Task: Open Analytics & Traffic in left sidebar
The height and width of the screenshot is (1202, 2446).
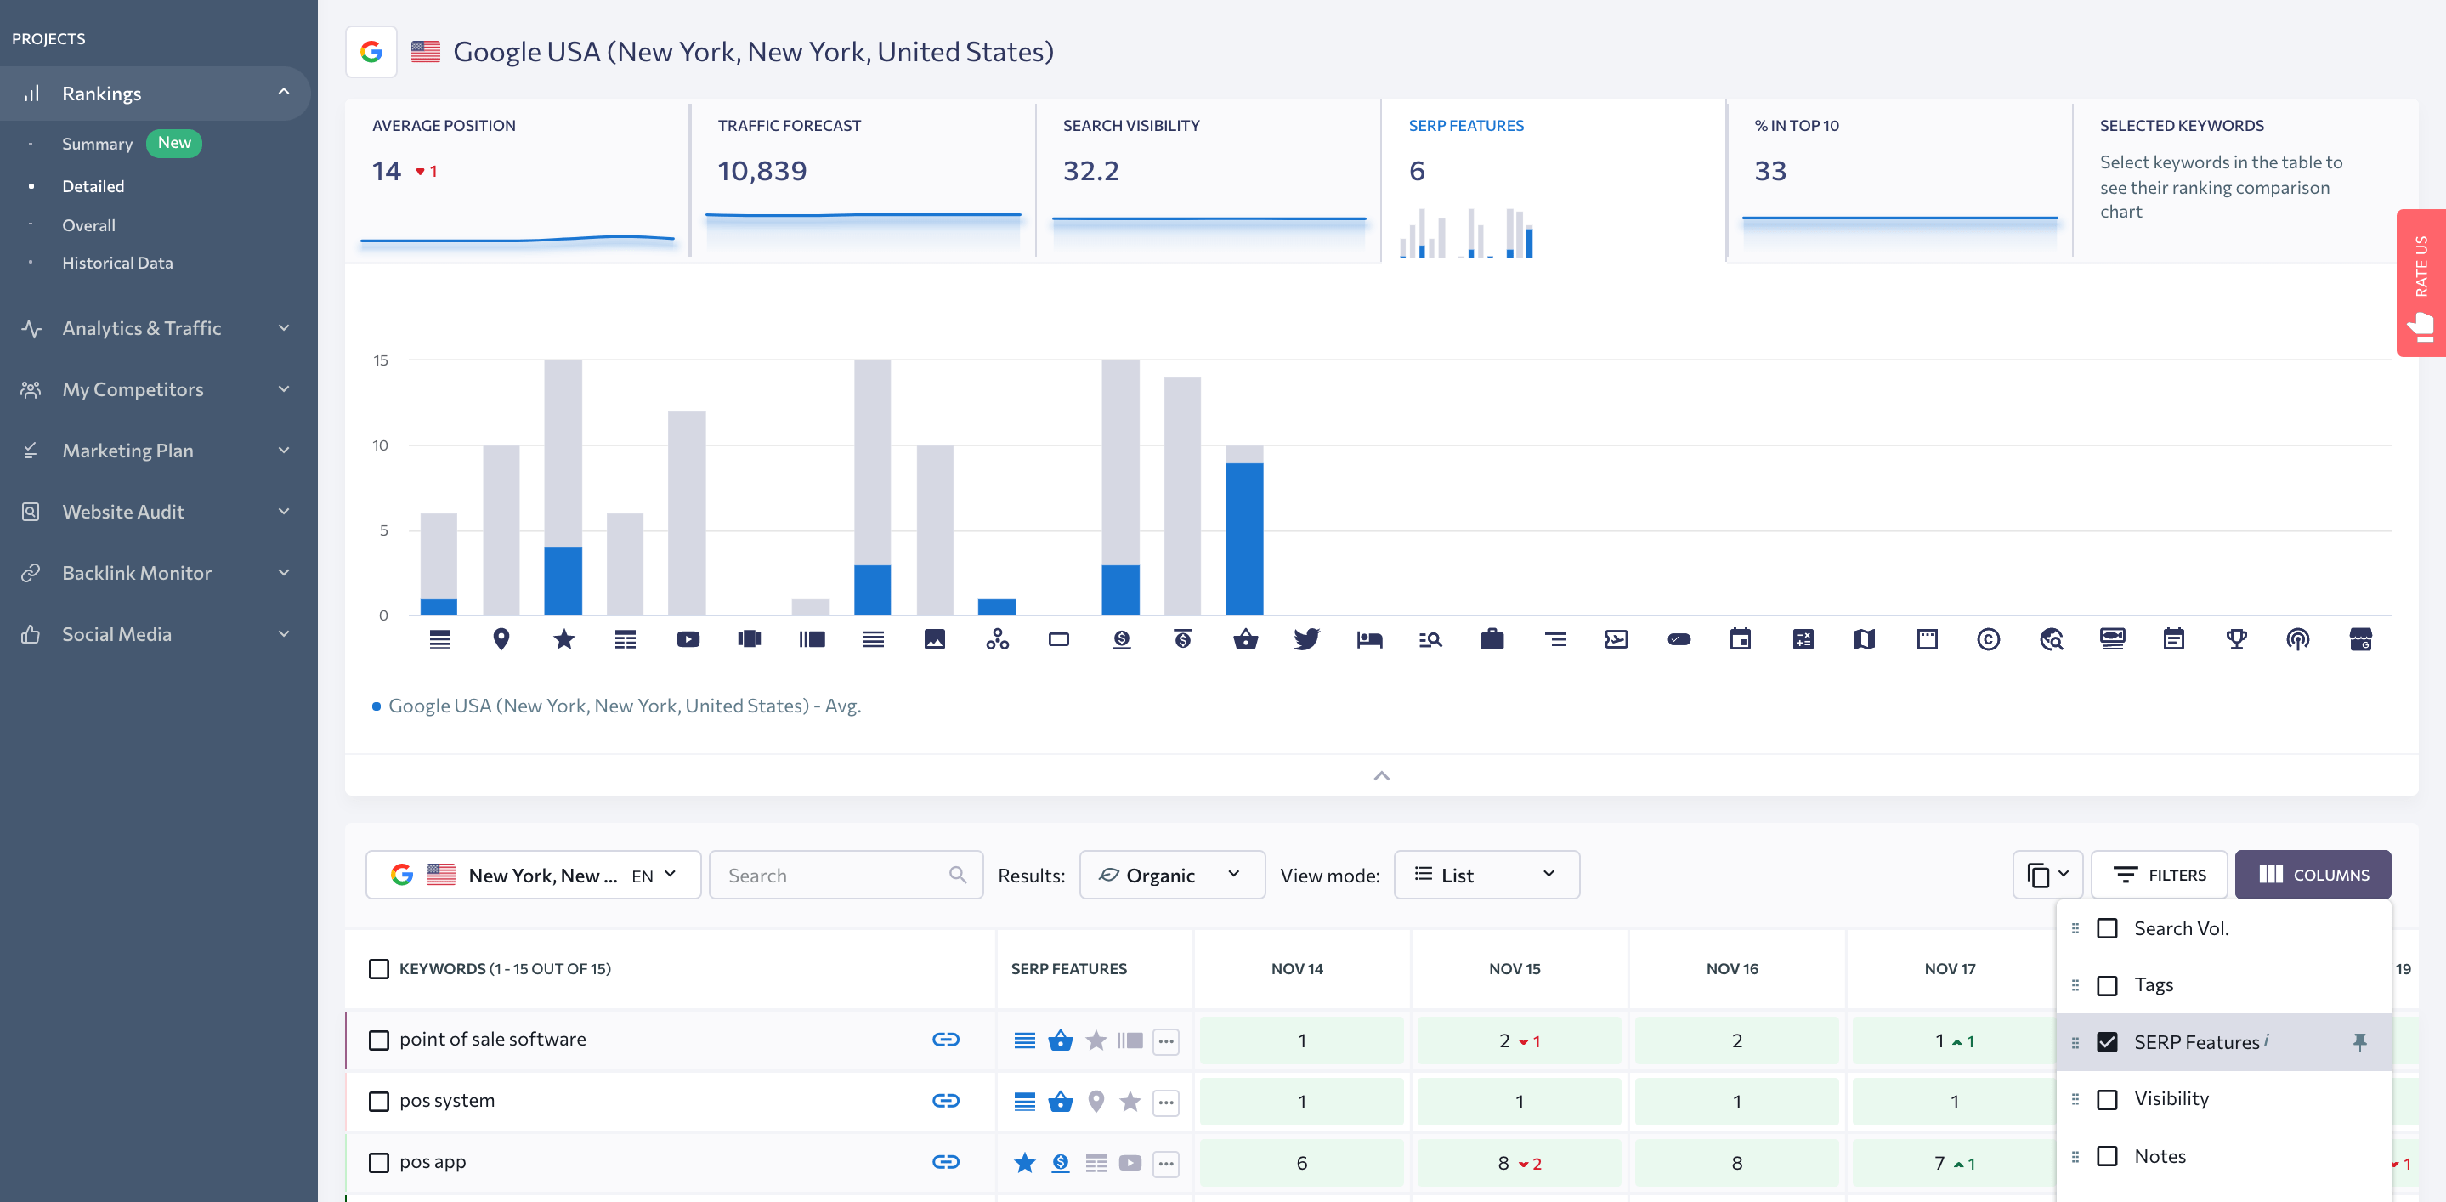Action: 156,328
